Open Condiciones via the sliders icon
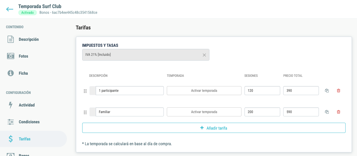The image size is (357, 156). [x=10, y=122]
